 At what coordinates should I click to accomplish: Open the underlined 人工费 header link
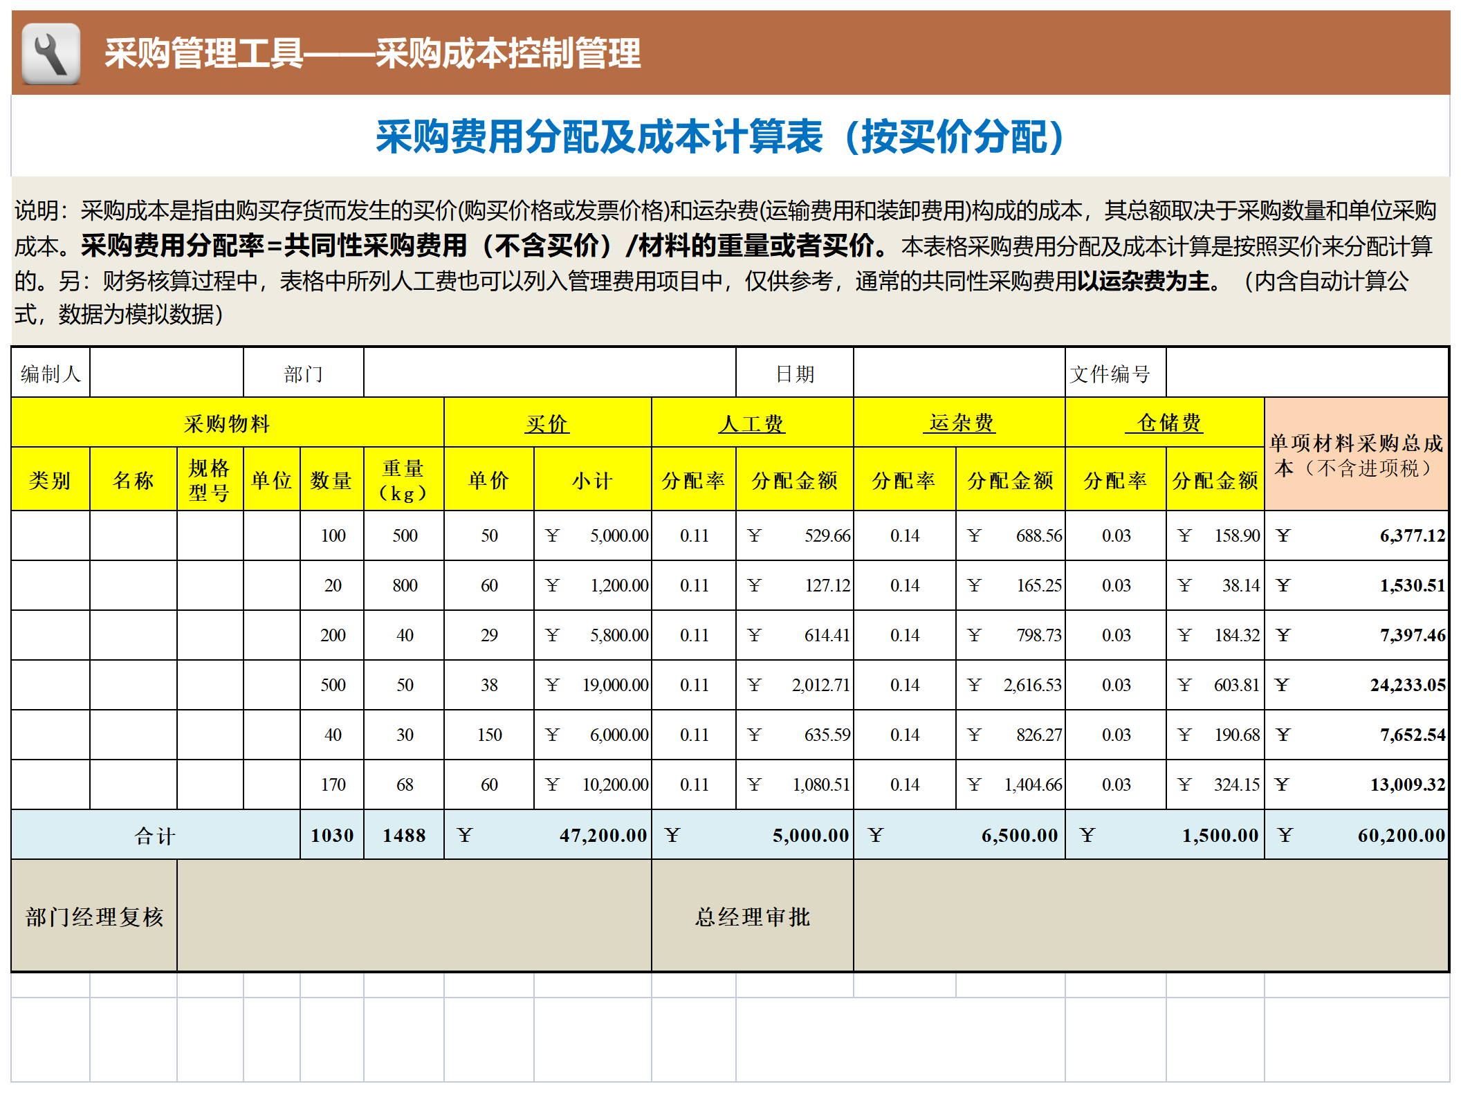click(x=752, y=423)
